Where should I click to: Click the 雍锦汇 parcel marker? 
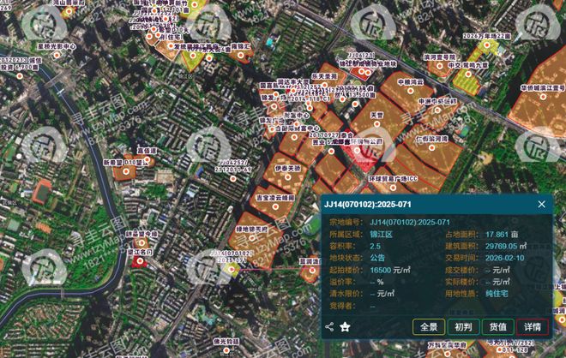pos(240,55)
